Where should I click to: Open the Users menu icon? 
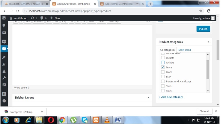[4, 71]
